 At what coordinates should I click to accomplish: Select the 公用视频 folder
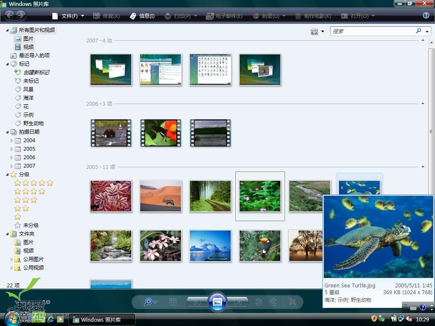point(29,268)
